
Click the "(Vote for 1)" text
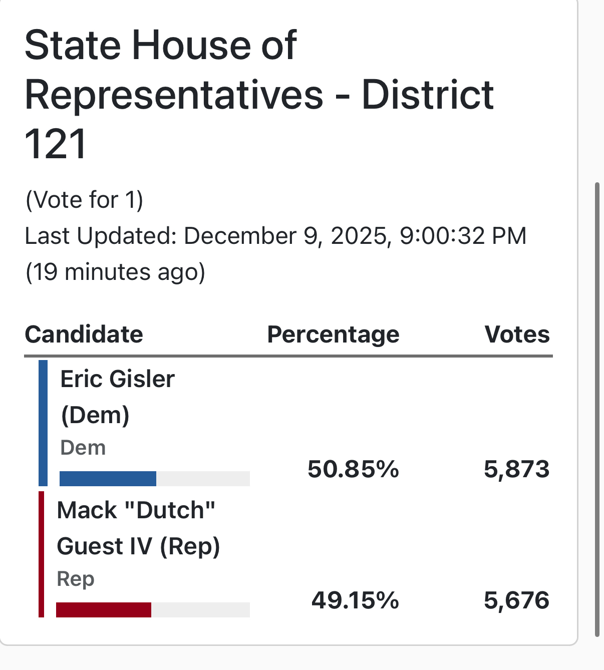click(x=84, y=200)
